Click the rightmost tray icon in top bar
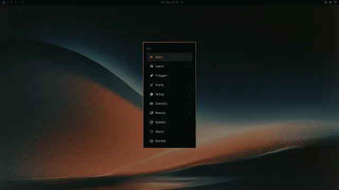 (335, 2)
